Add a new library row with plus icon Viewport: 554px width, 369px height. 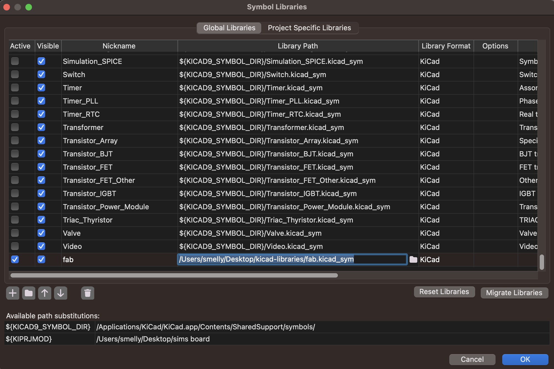click(13, 293)
